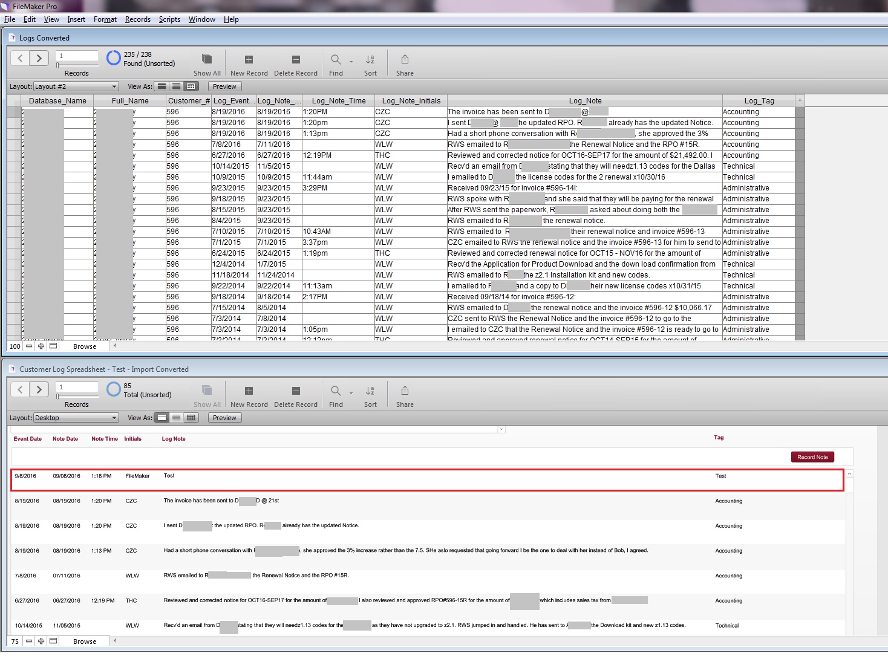Open the Edit menu
Viewport: 888px width, 659px height.
[x=30, y=19]
